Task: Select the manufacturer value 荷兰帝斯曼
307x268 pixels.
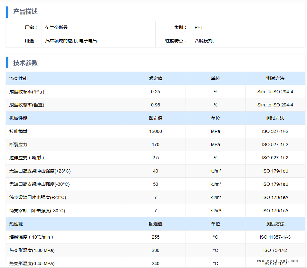Action: [56, 28]
